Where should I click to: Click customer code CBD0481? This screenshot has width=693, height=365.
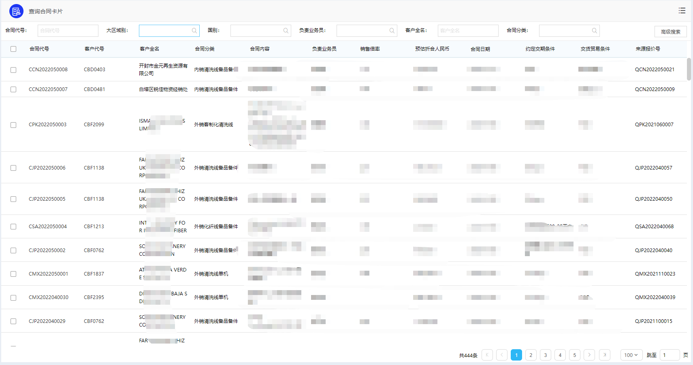tap(94, 89)
